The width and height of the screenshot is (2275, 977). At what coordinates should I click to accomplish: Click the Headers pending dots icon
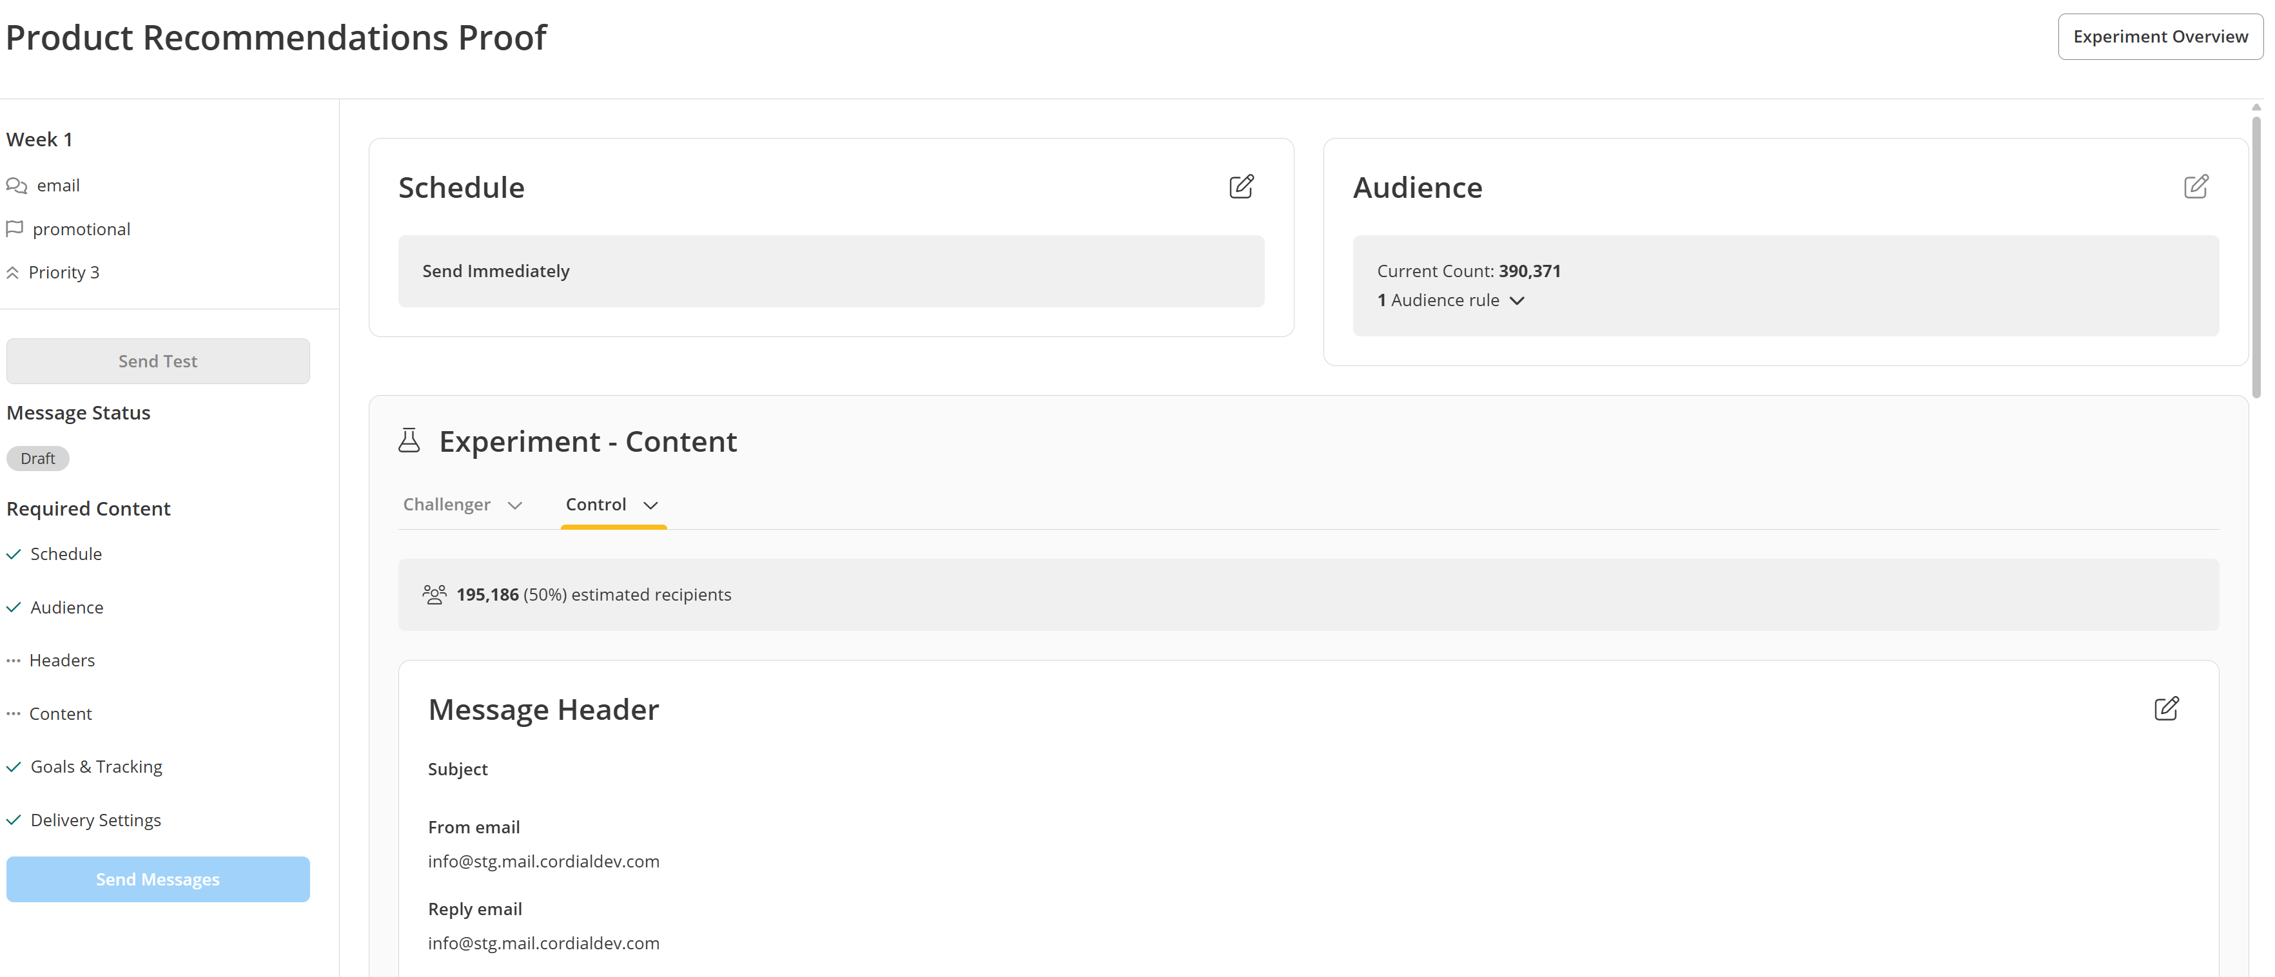(x=14, y=660)
